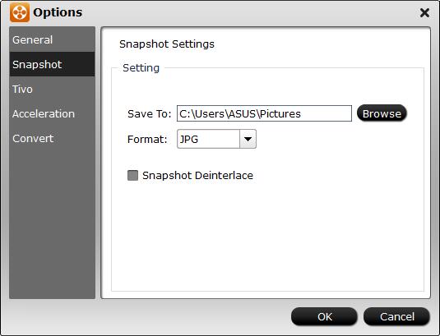
Task: Click the Snapshot Deinterlace label text
Action: [197, 176]
